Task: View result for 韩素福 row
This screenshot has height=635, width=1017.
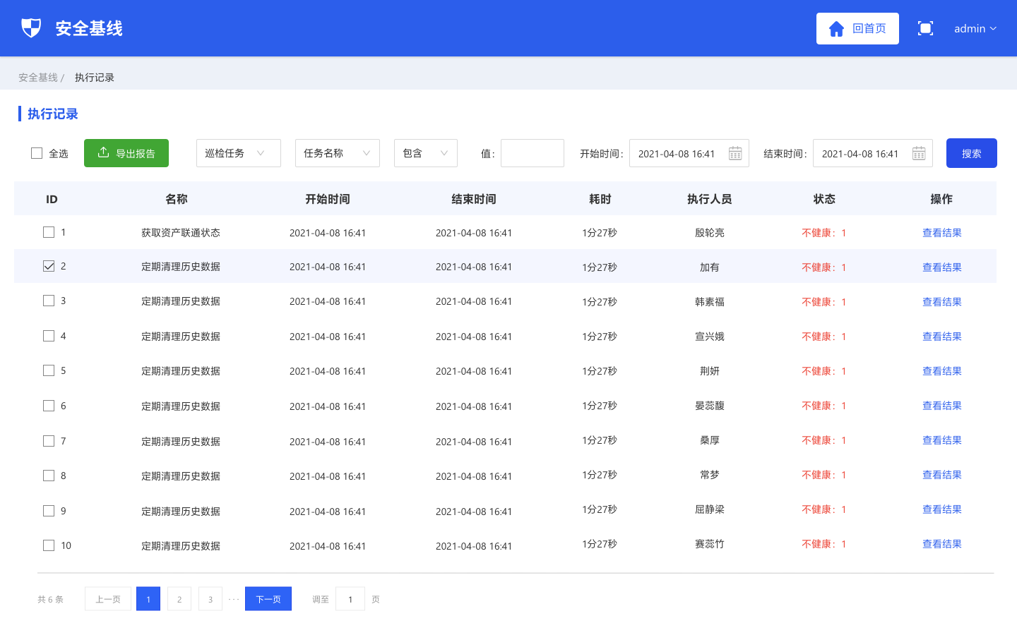Action: click(942, 302)
